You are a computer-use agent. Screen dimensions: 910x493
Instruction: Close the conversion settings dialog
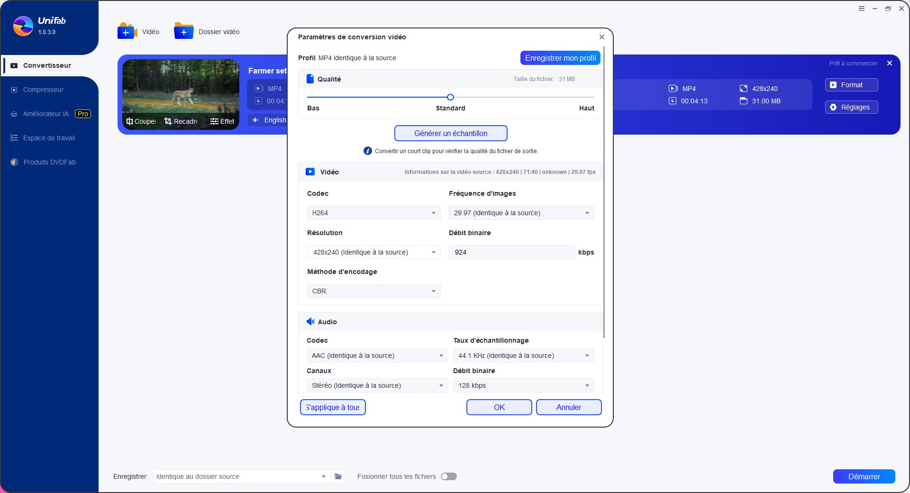tap(601, 37)
